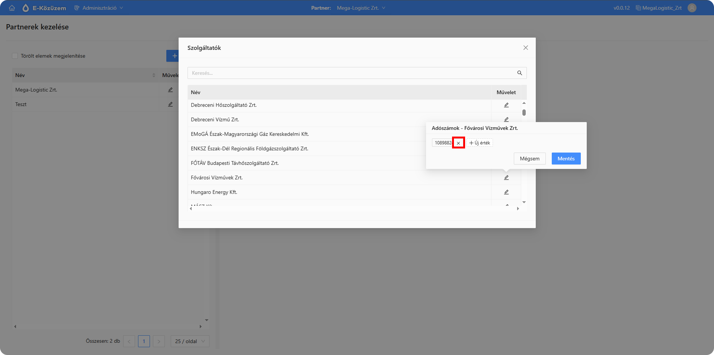Add a new value with Új érték
Screen dimensions: 714x355
pos(480,143)
